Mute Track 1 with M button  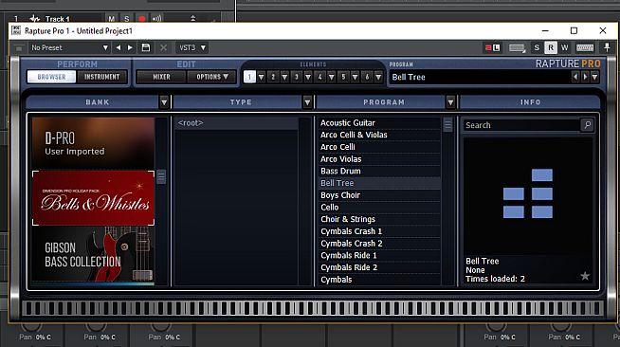point(112,19)
